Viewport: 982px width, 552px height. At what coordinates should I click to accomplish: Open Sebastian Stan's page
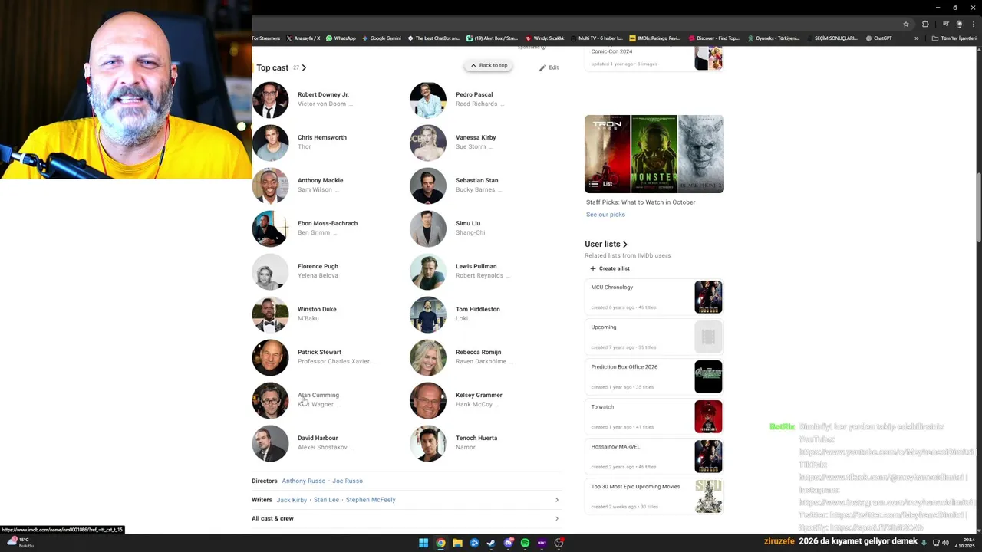pos(476,180)
